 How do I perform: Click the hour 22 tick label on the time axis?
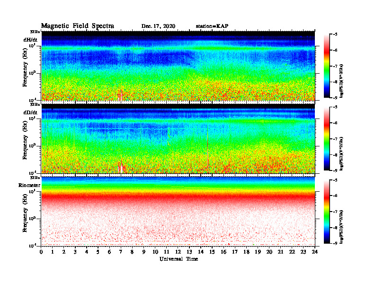(x=292, y=252)
